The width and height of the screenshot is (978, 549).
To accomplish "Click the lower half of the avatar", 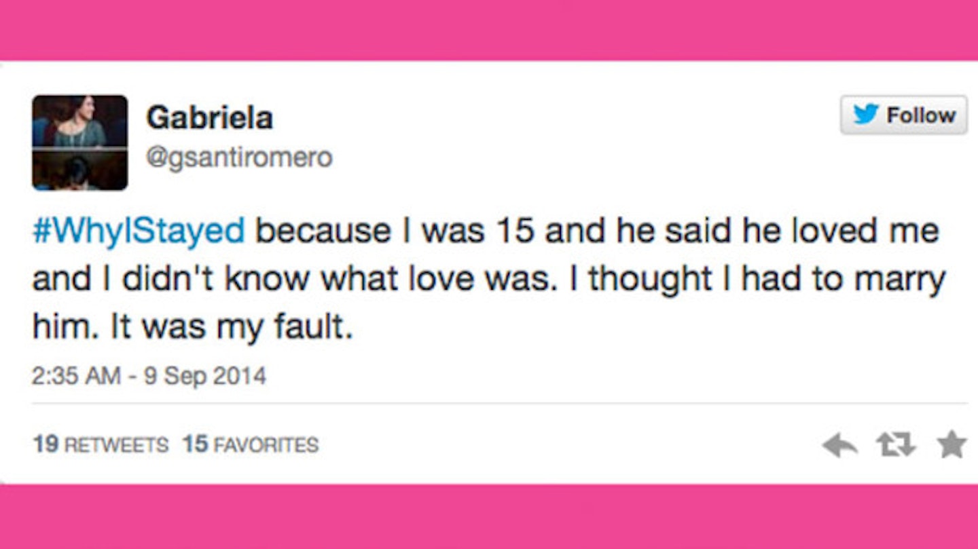I will 79,170.
